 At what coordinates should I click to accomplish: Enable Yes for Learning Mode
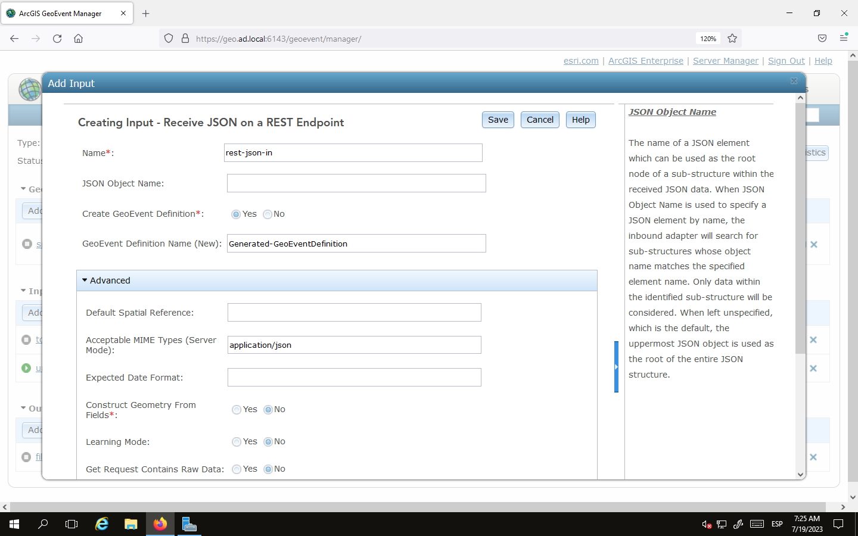237,441
